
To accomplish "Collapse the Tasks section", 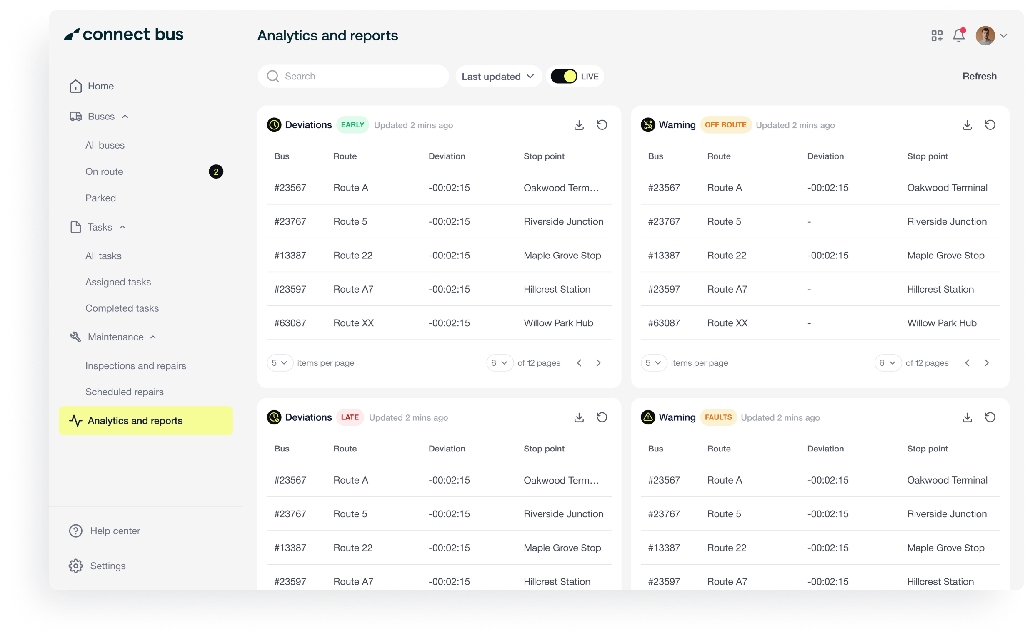I will coord(122,227).
